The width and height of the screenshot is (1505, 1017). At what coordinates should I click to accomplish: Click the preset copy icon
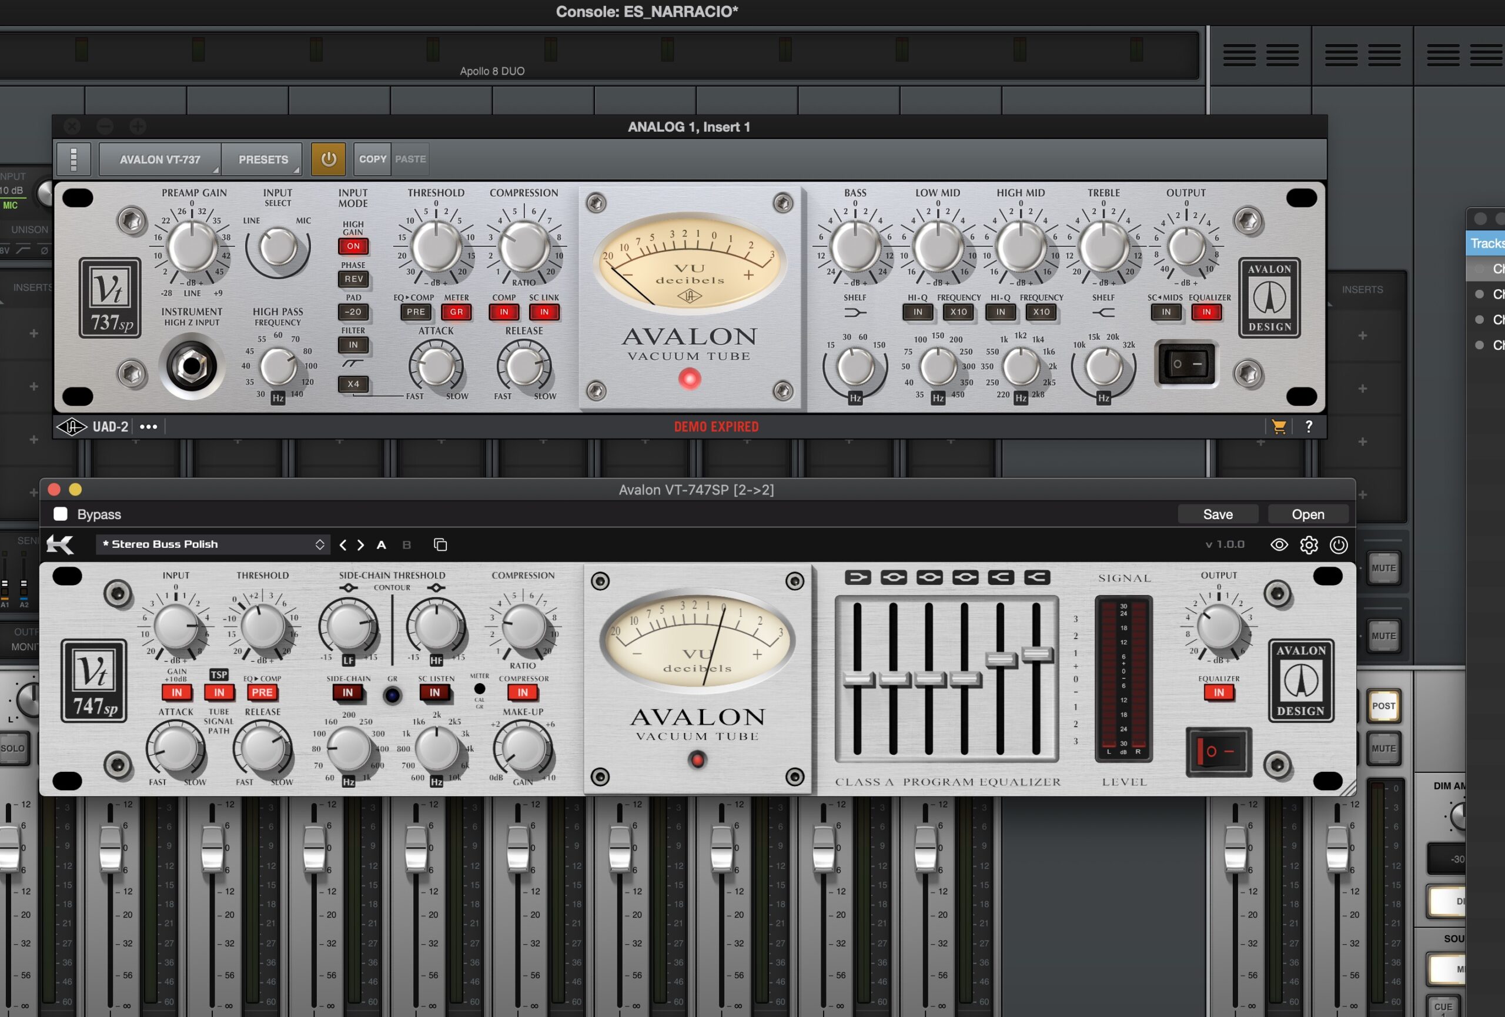[440, 545]
